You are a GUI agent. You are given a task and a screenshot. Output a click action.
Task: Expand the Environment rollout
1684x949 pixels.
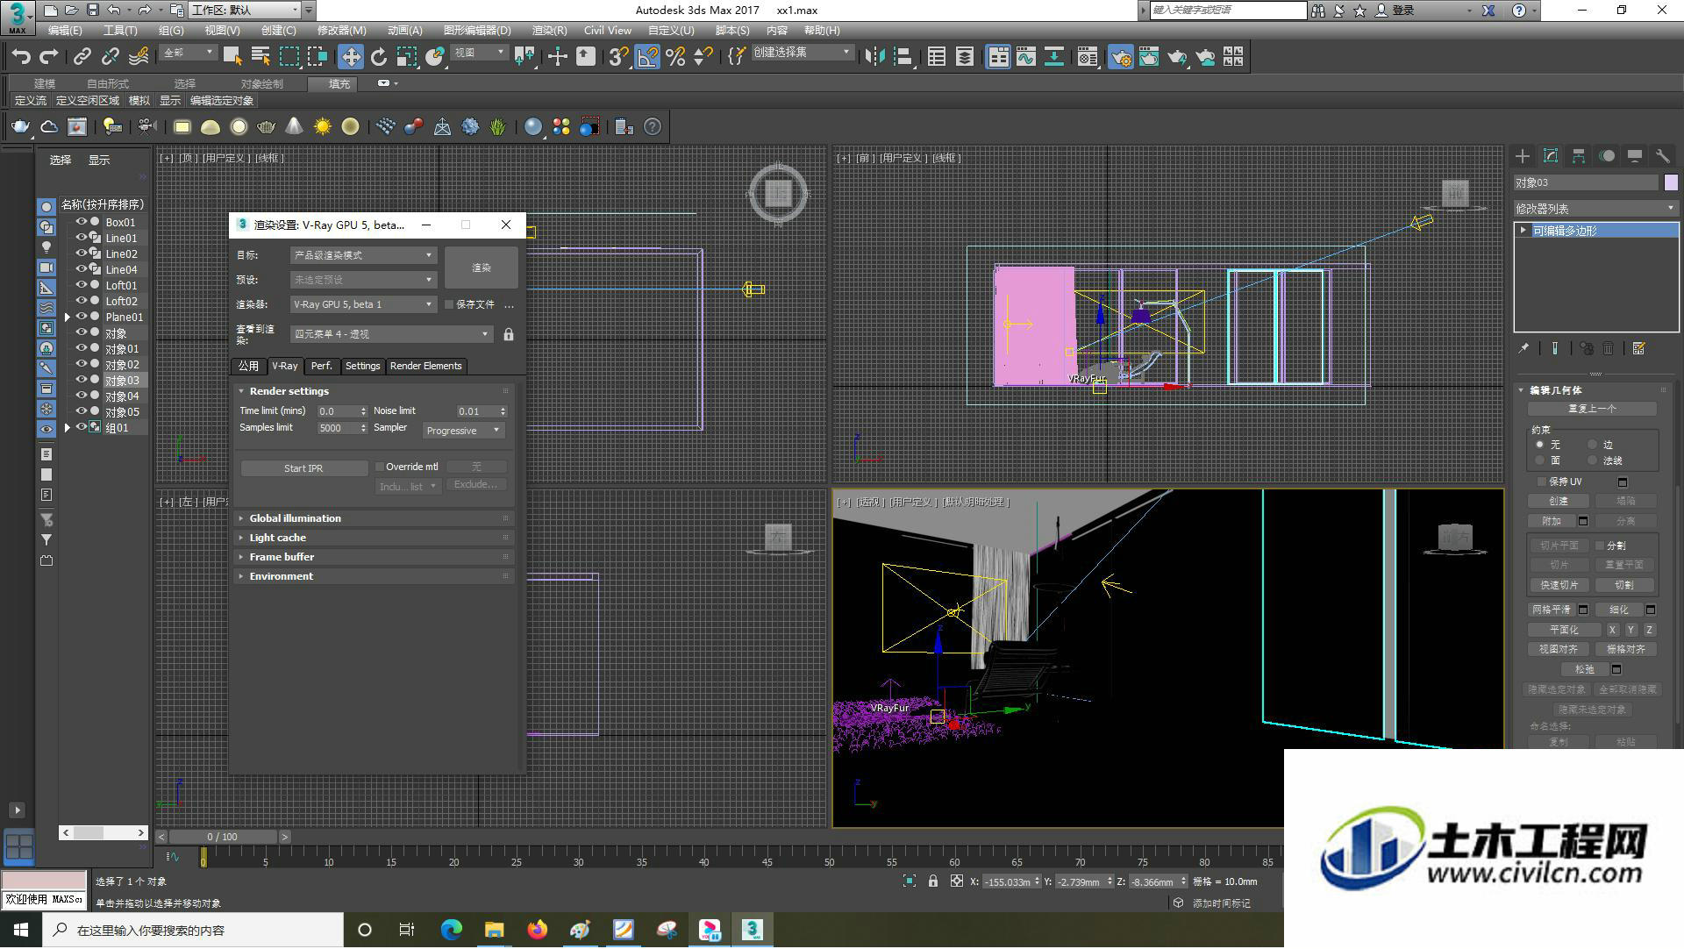click(375, 576)
